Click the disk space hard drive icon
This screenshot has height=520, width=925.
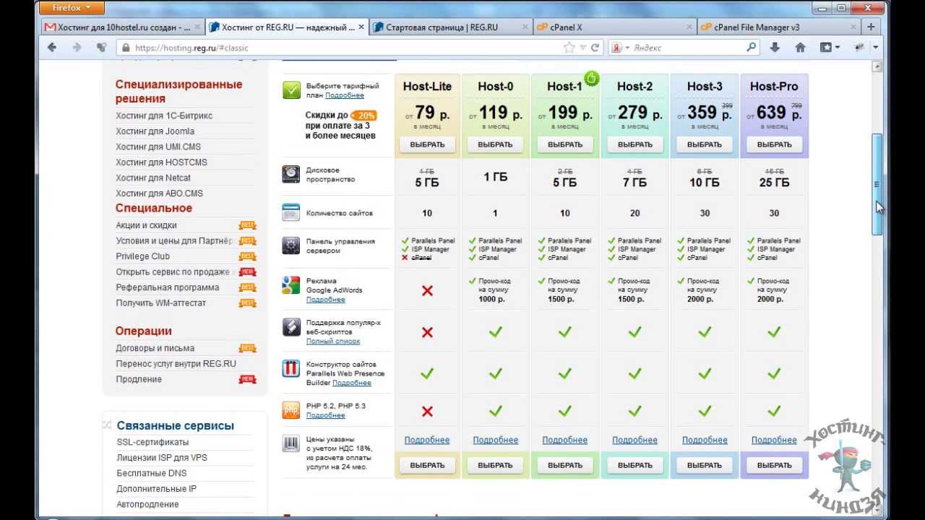click(291, 174)
